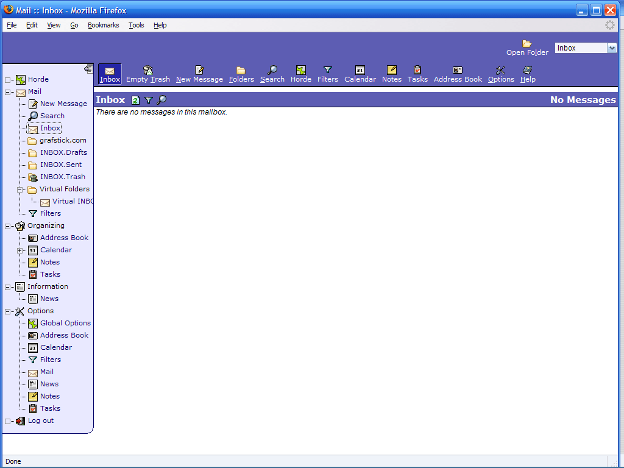Select INBOX.Sent folder in the sidebar

[x=60, y=165]
